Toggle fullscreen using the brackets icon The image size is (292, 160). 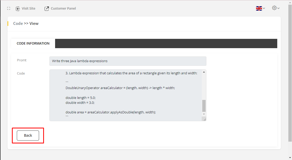(9, 9)
